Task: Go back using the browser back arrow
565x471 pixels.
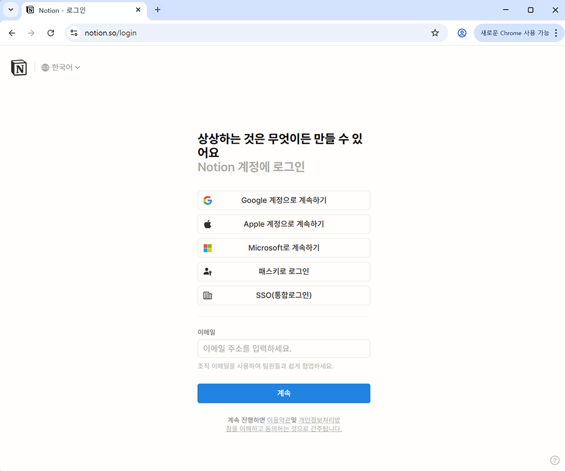Action: coord(12,33)
